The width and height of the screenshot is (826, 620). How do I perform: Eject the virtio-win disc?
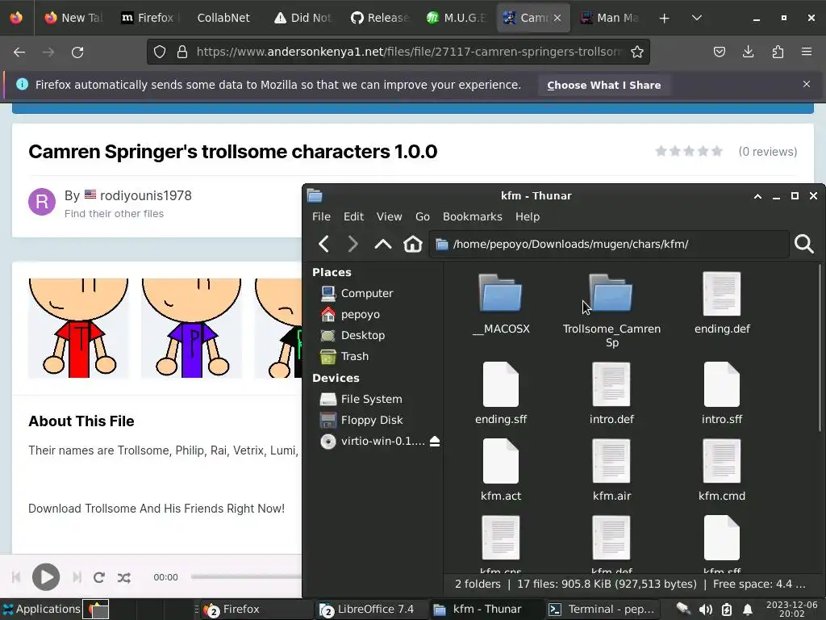pyautogui.click(x=435, y=442)
